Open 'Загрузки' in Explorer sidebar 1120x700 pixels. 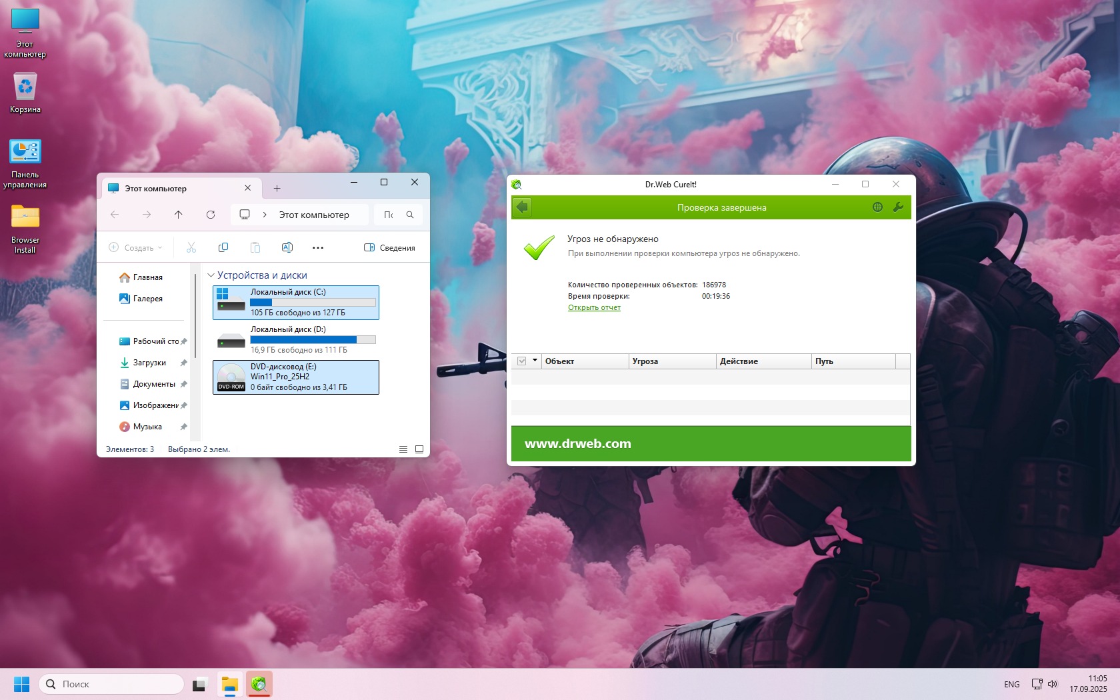click(x=152, y=363)
